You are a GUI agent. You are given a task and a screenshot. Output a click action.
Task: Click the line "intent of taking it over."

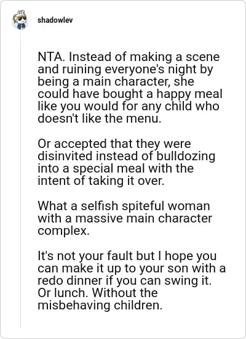[101, 181]
